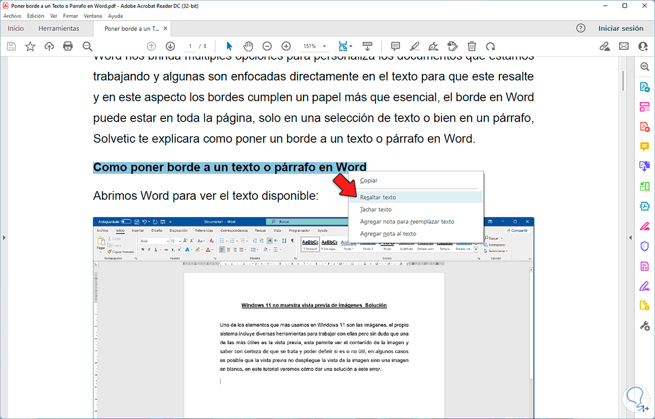Expand the left navigation pane
655x419 pixels.
click(4, 237)
